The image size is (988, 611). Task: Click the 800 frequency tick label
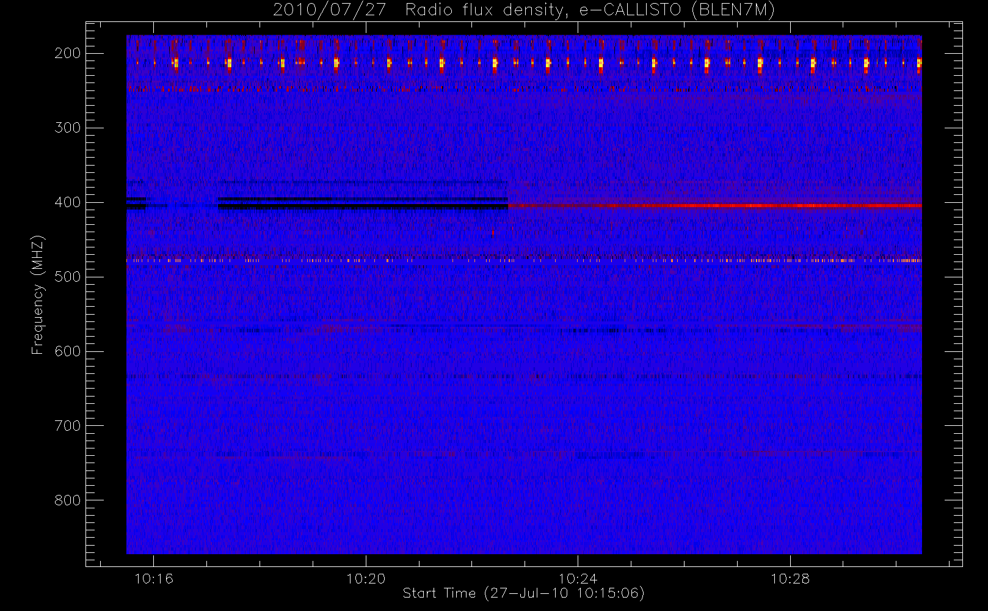coord(67,500)
